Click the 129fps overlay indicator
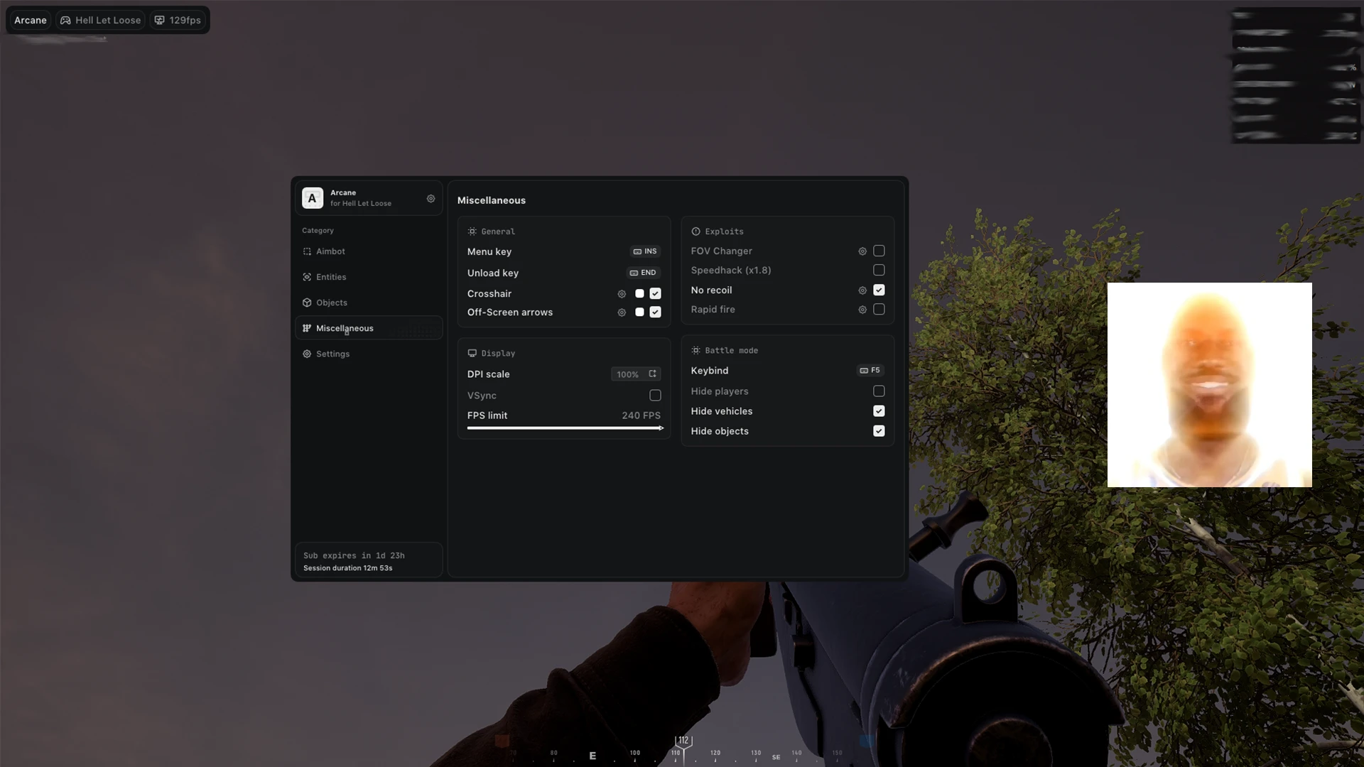The image size is (1364, 767). point(178,21)
